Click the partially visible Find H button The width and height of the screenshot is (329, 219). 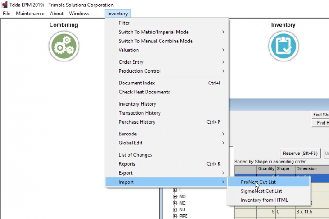[320, 123]
